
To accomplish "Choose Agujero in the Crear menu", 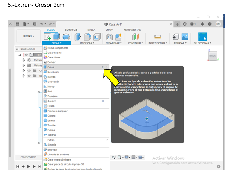I will (x=76, y=101).
